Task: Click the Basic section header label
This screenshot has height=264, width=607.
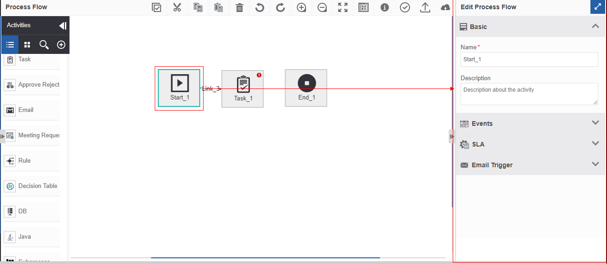Action: coord(479,27)
